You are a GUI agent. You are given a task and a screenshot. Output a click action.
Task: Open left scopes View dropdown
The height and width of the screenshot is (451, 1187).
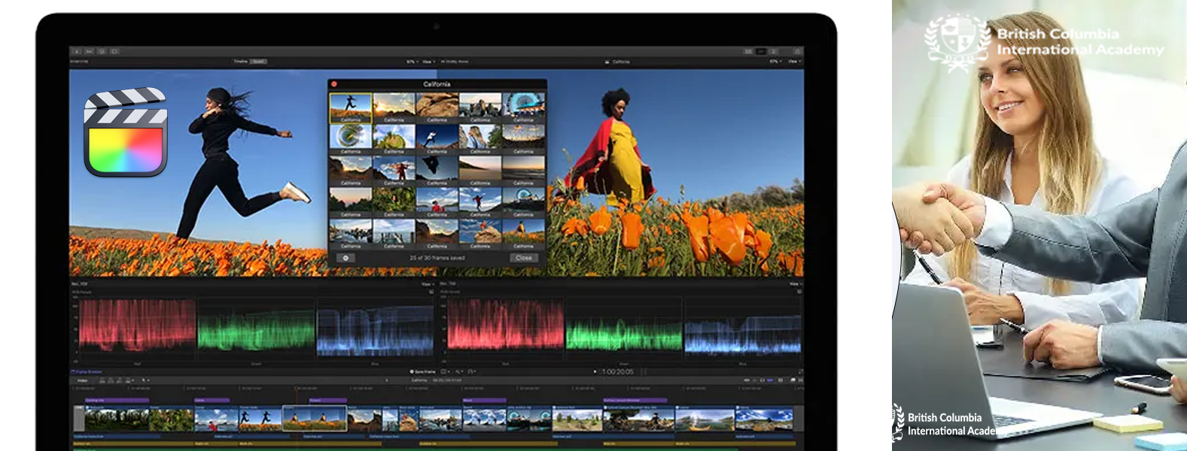click(x=427, y=284)
